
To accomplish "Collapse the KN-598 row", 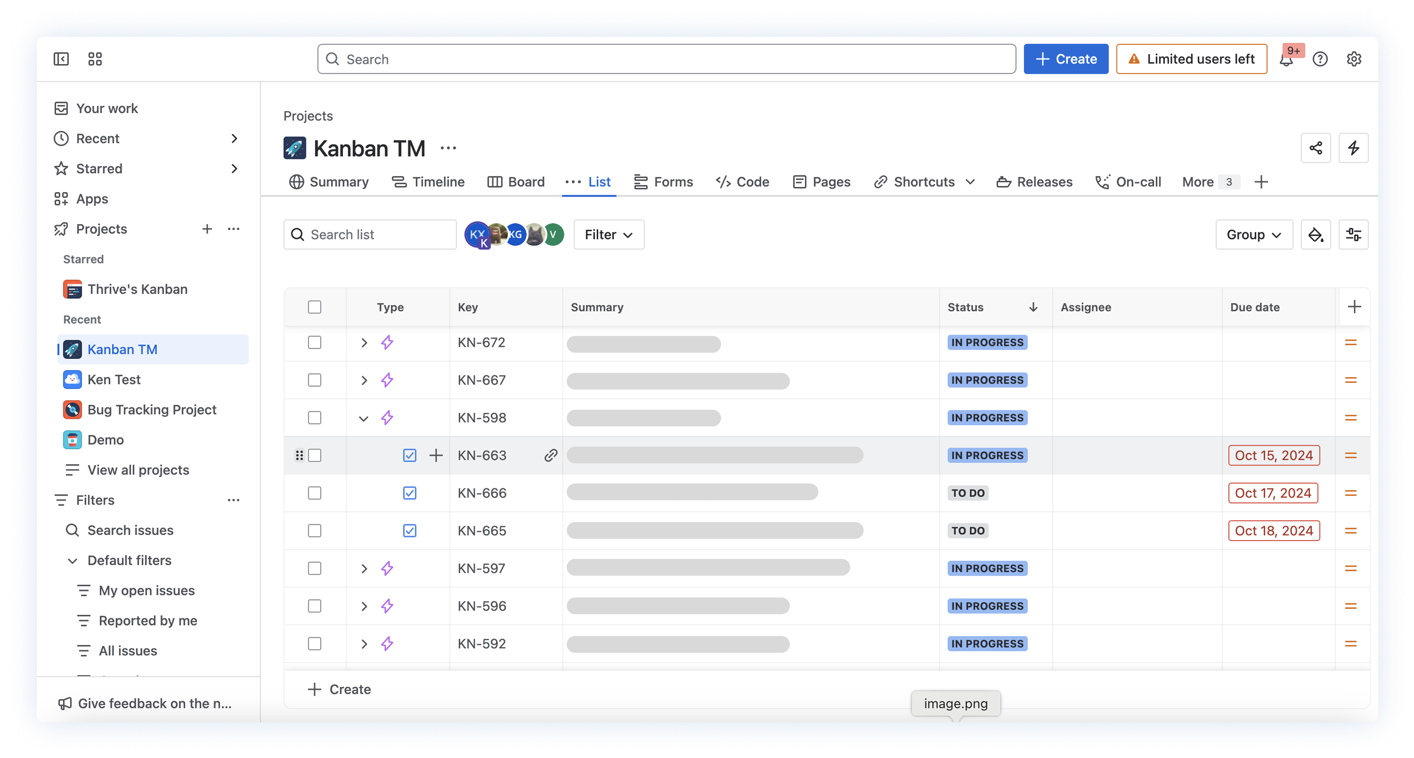I will click(x=363, y=418).
